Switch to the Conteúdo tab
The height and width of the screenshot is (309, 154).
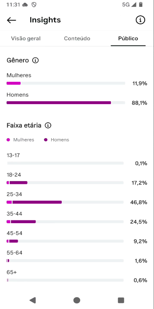77,38
